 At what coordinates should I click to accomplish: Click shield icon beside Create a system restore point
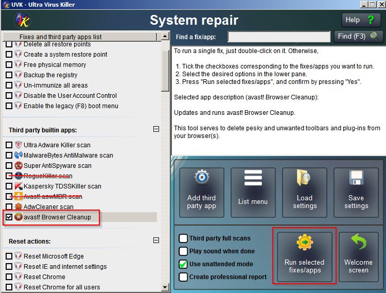click(18, 54)
